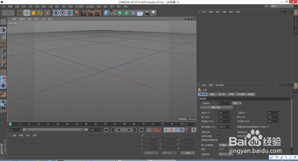
Task: Click the 颜色 color swatch
Action: point(221,149)
